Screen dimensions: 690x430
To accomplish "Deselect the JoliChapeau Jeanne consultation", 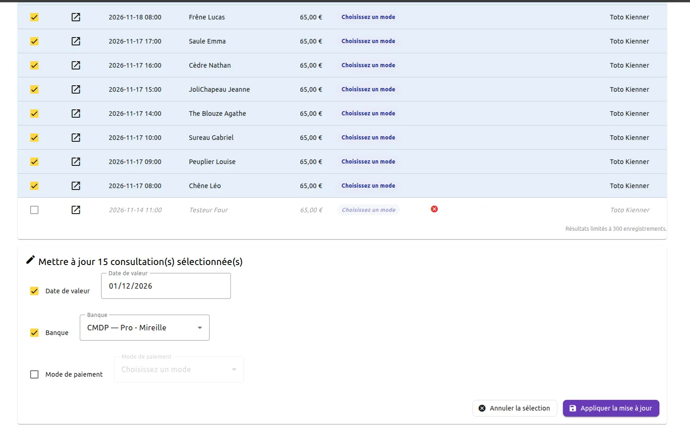I will (x=34, y=89).
